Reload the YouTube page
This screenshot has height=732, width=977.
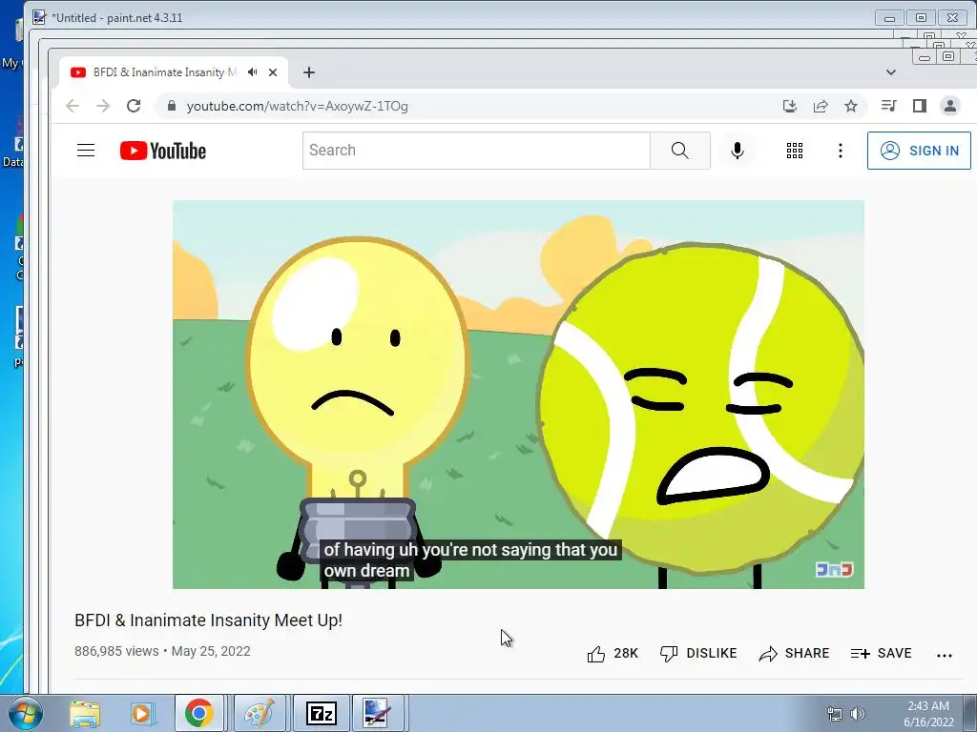click(x=134, y=106)
